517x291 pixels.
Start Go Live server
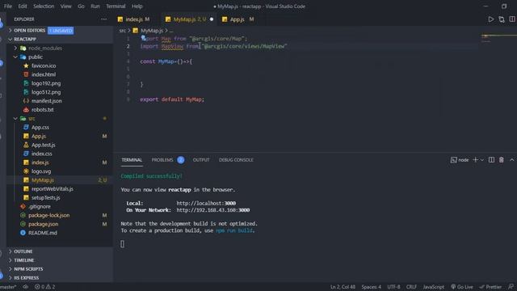pyautogui.click(x=462, y=287)
